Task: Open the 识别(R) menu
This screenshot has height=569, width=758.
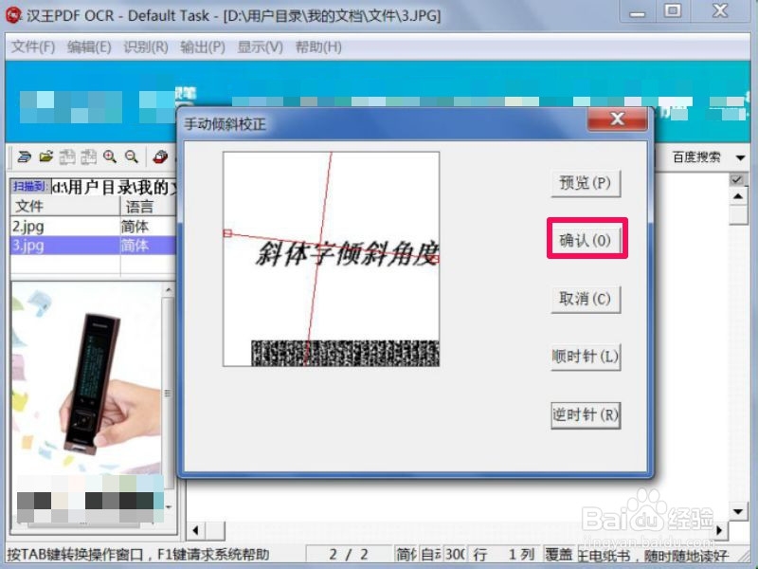Action: (x=143, y=46)
